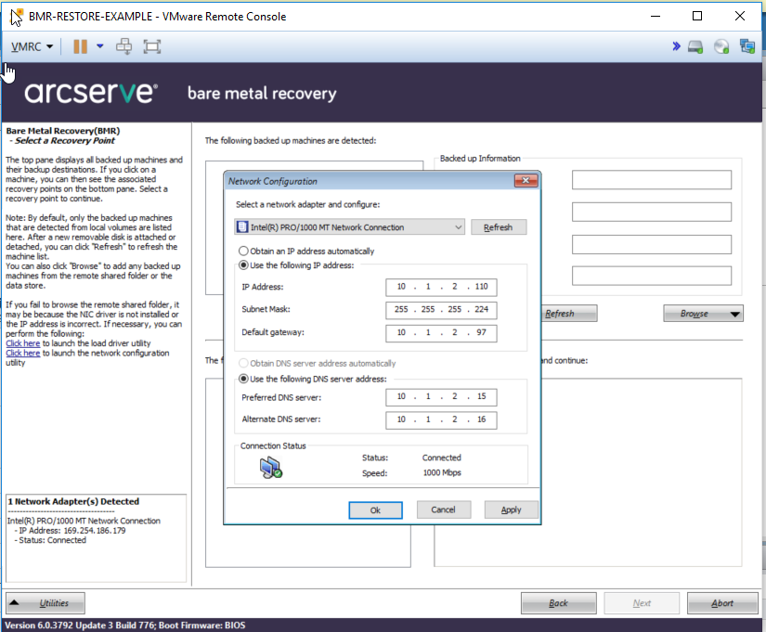Click the 1000 Mbps speed value
The height and width of the screenshot is (632, 766).
(442, 472)
